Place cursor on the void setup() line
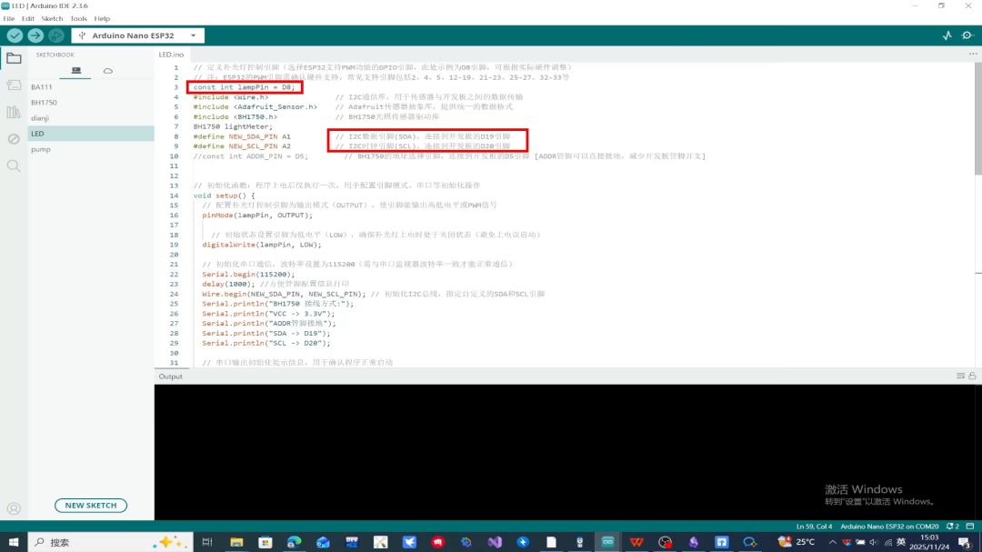Viewport: 982px width, 552px height. pyautogui.click(x=224, y=196)
